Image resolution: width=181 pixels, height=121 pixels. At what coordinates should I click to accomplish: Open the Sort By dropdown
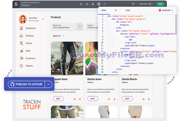[x=58, y=36]
